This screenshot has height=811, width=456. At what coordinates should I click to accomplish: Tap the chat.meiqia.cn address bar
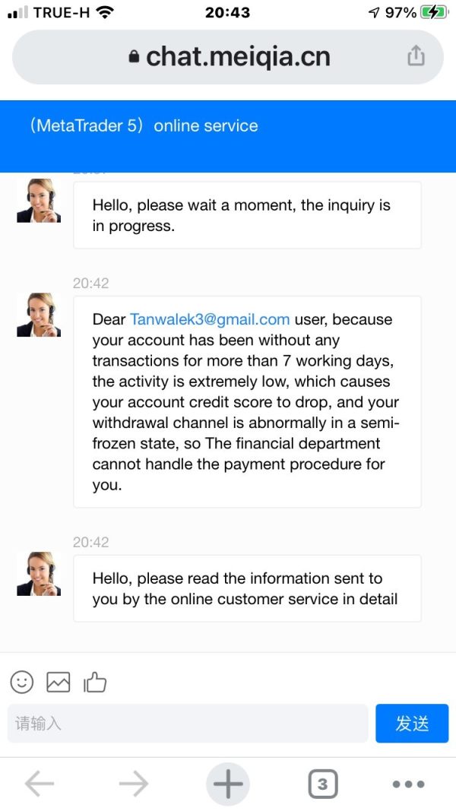(237, 57)
